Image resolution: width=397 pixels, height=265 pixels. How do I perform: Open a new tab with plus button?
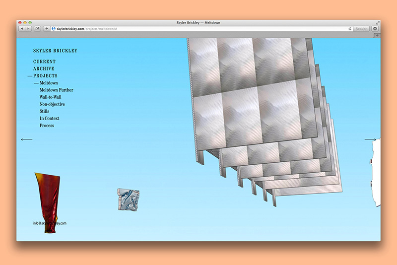[x=377, y=35]
